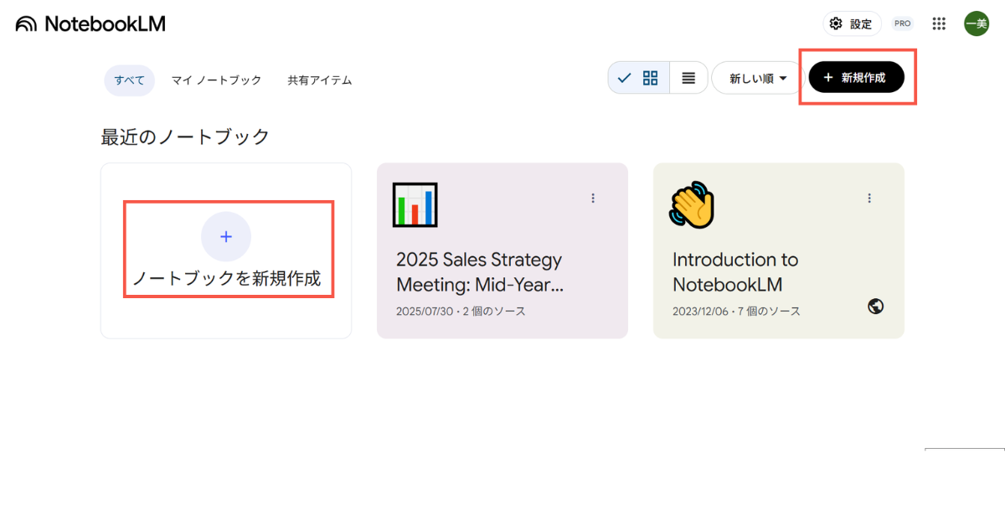Open the Google apps grid icon
The width and height of the screenshot is (1005, 526).
click(x=939, y=23)
